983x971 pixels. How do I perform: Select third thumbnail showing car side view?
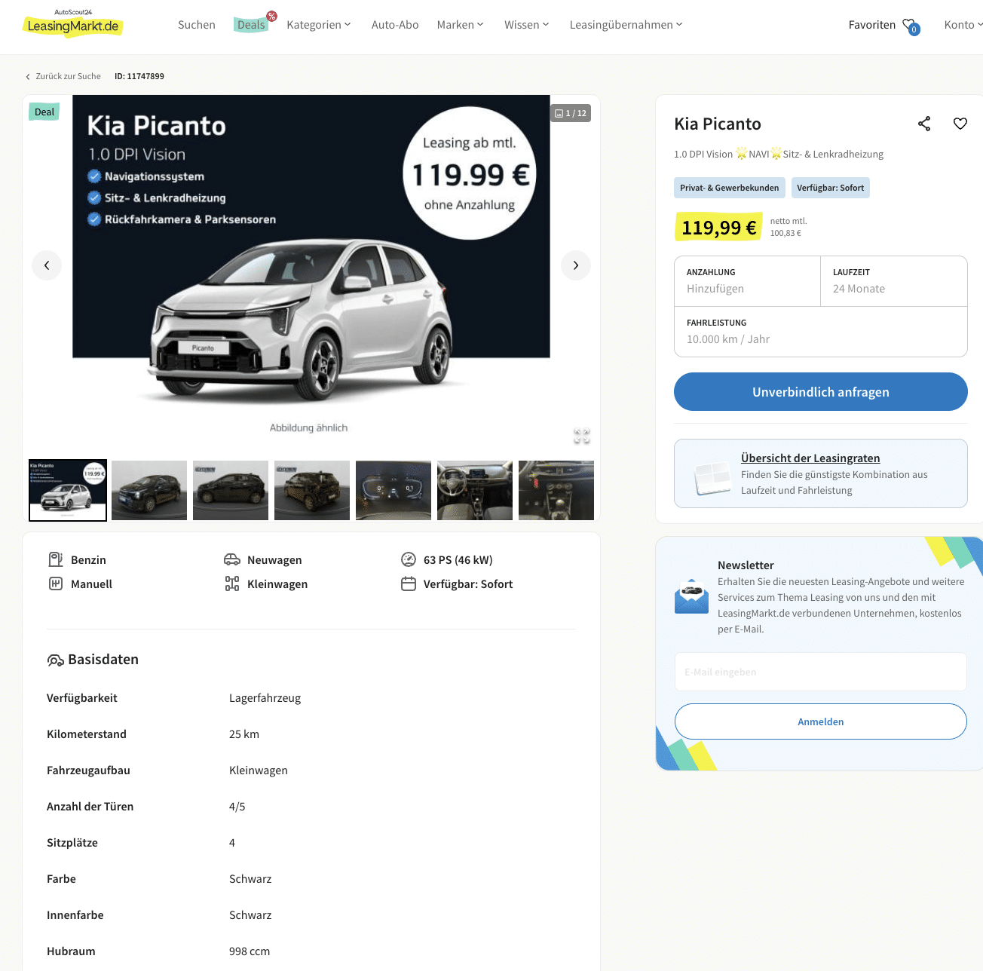point(231,490)
